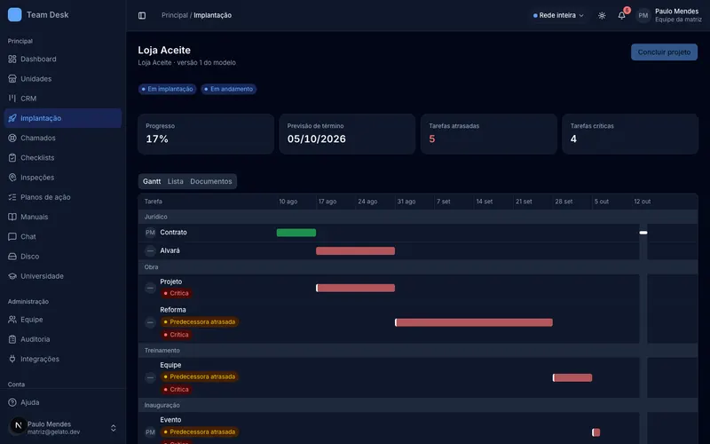Go to Universidade
The image size is (710, 444).
click(x=62, y=276)
